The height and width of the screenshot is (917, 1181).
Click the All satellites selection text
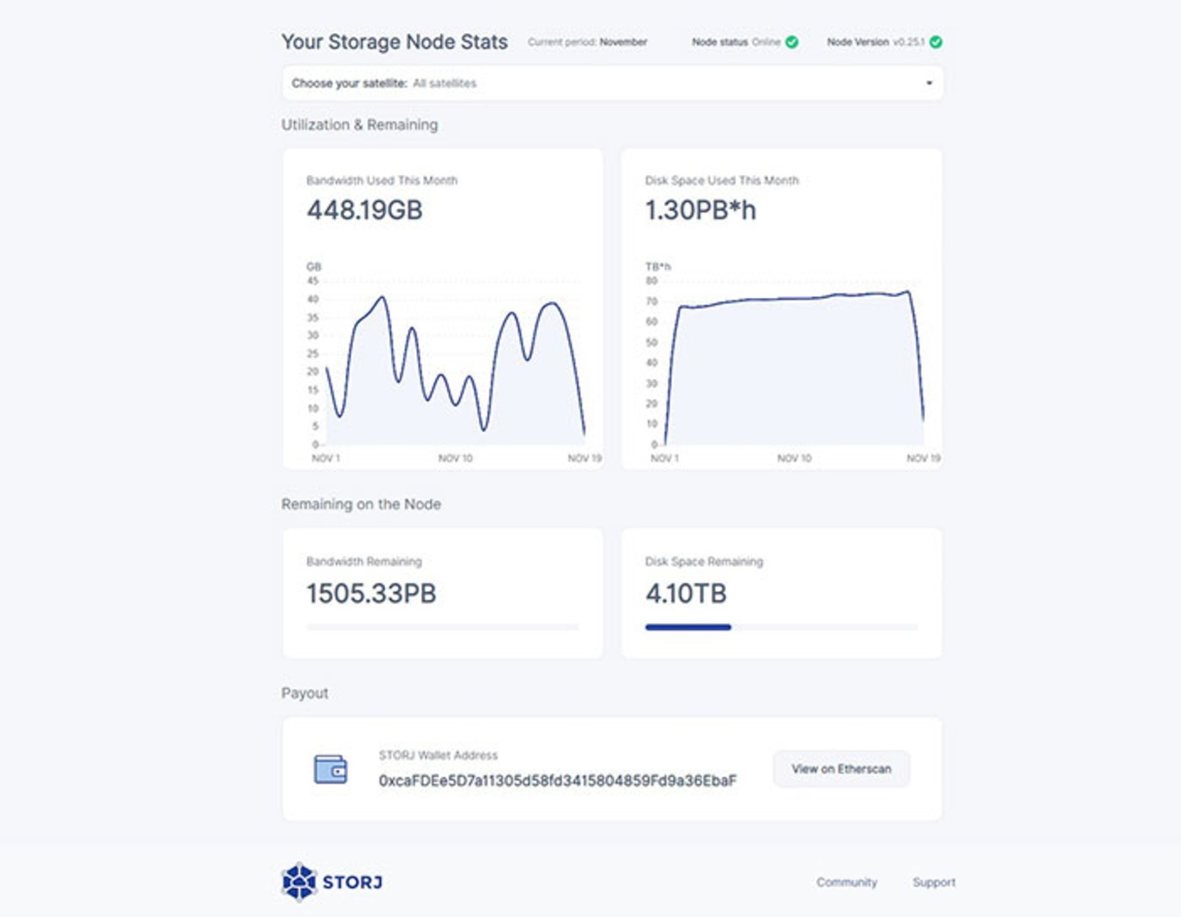click(444, 83)
